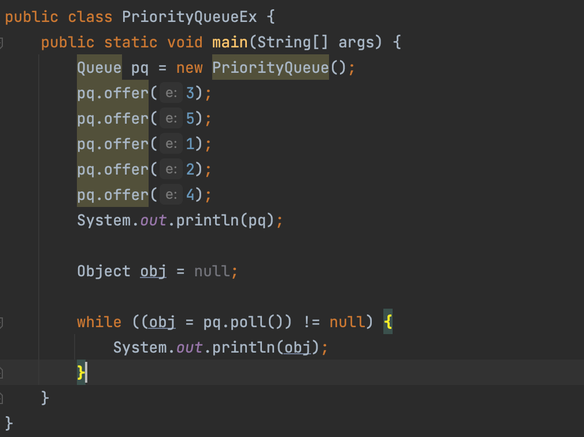The image size is (584, 437).
Task: Click the highlighted PriorityQueue constructor
Action: click(x=271, y=68)
